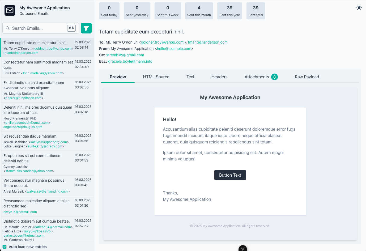366x251 pixels.
Task: Disable the Auto load new entries checkbox
Action: [5, 246]
